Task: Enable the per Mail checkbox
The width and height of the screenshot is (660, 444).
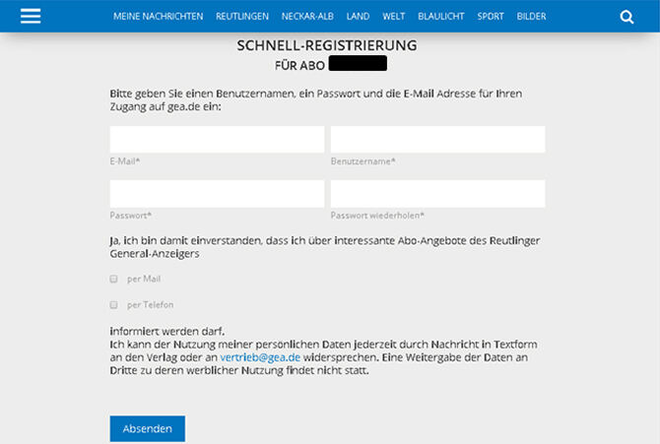Action: coord(114,279)
